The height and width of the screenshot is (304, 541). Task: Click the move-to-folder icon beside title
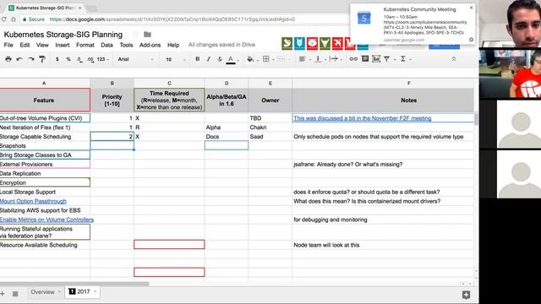[147, 34]
